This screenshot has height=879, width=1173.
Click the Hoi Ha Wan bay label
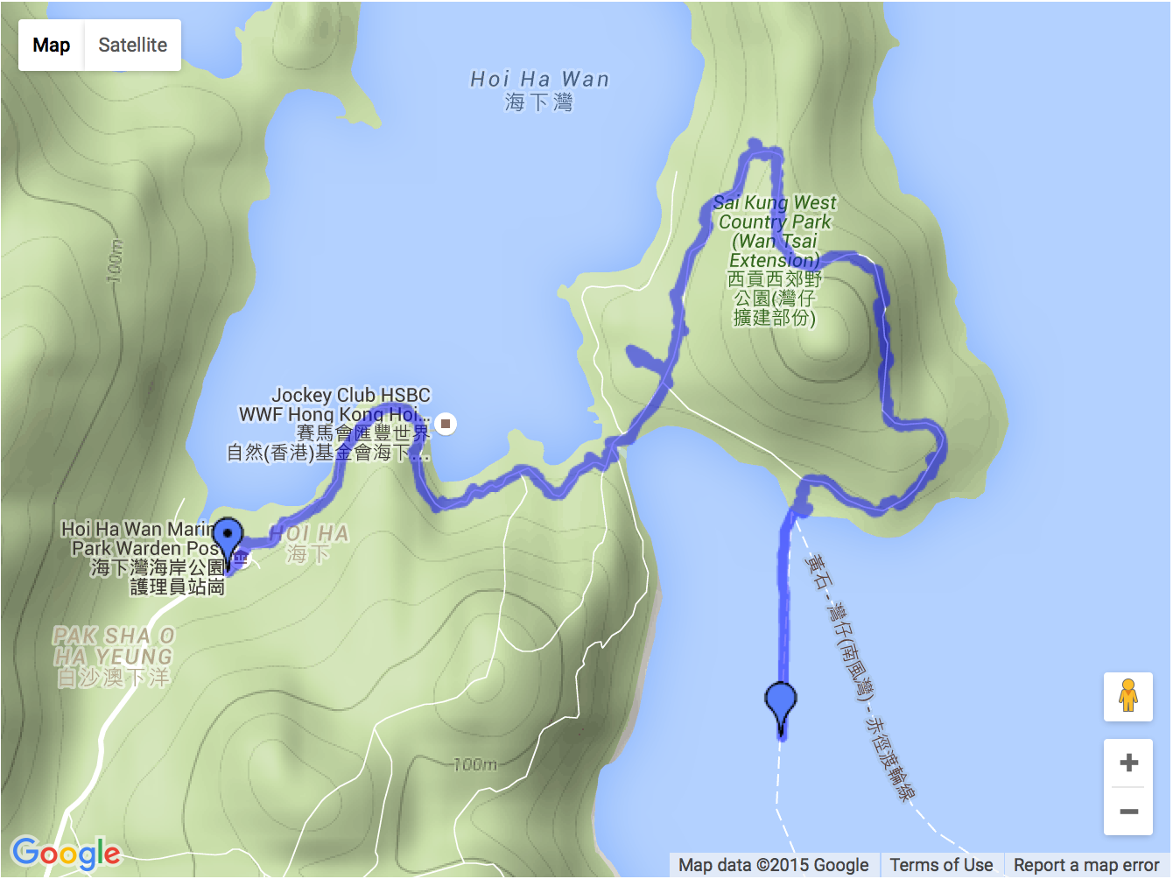539,91
